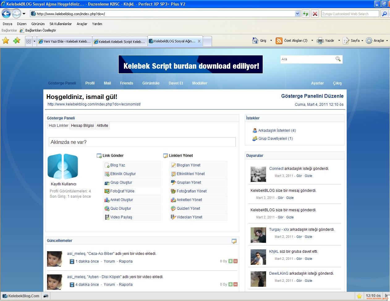
Task: Click the user avatar profile picture
Action: tap(63, 166)
